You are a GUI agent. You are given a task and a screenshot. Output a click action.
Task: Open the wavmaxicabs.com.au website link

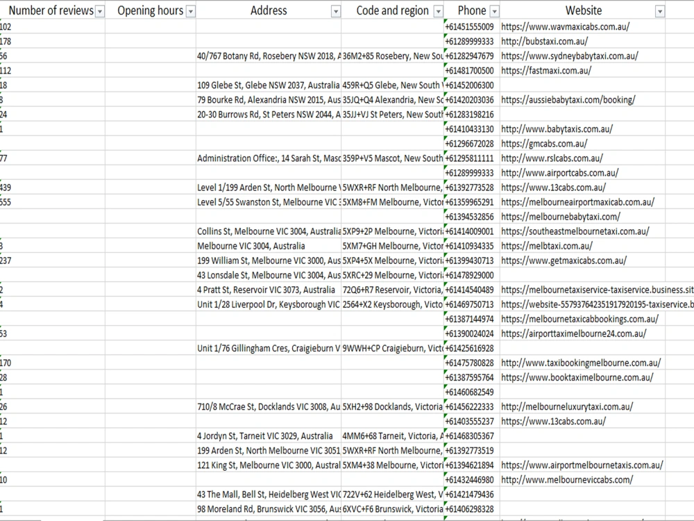coord(565,26)
